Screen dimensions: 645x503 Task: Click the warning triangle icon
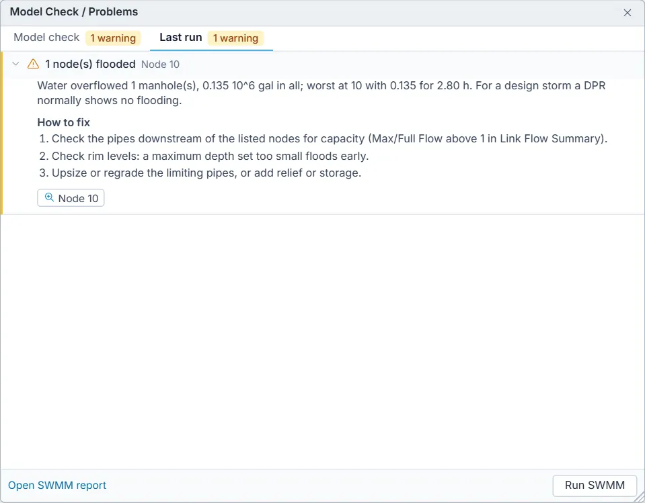tap(33, 64)
